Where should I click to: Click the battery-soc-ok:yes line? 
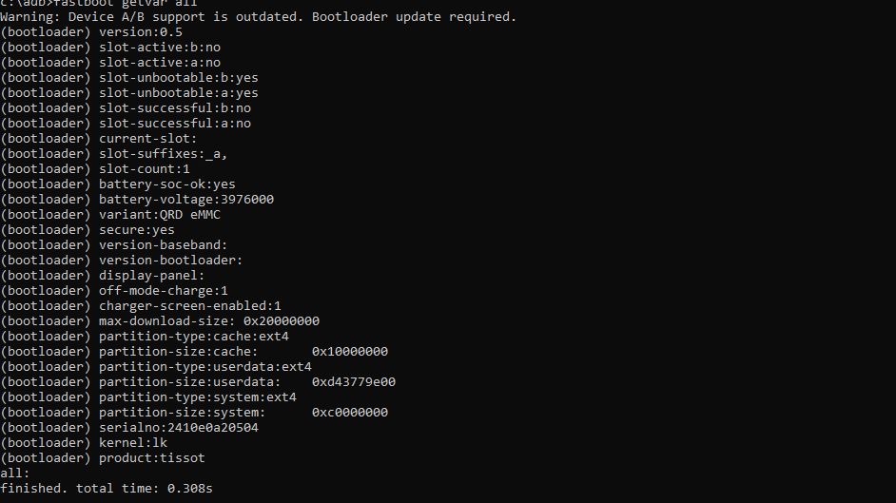coord(118,184)
